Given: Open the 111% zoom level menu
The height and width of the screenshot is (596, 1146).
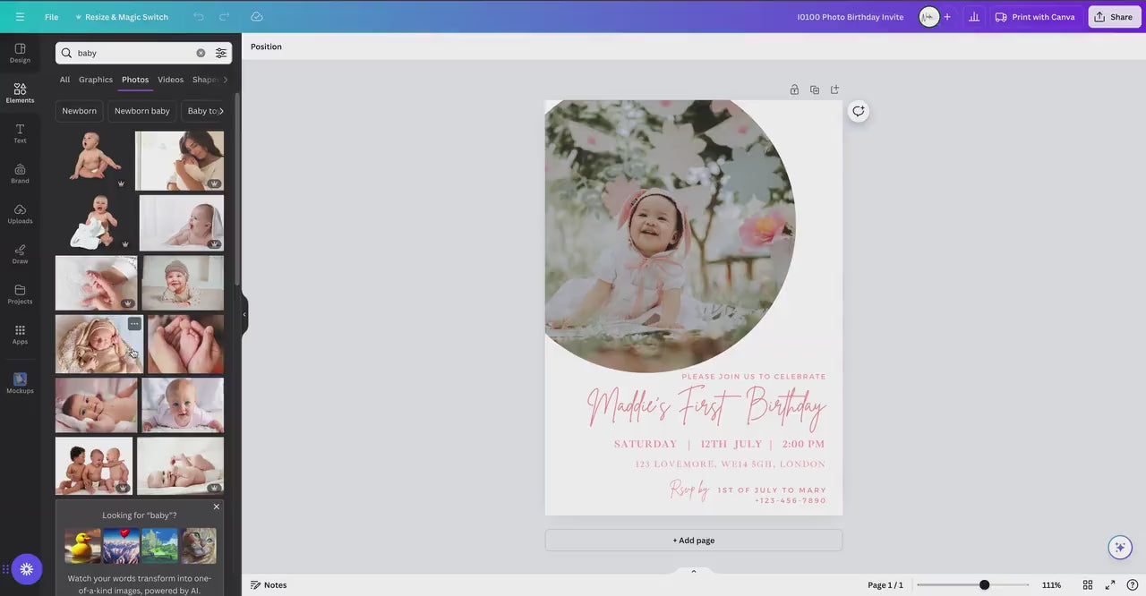Looking at the screenshot, I should click(1051, 585).
